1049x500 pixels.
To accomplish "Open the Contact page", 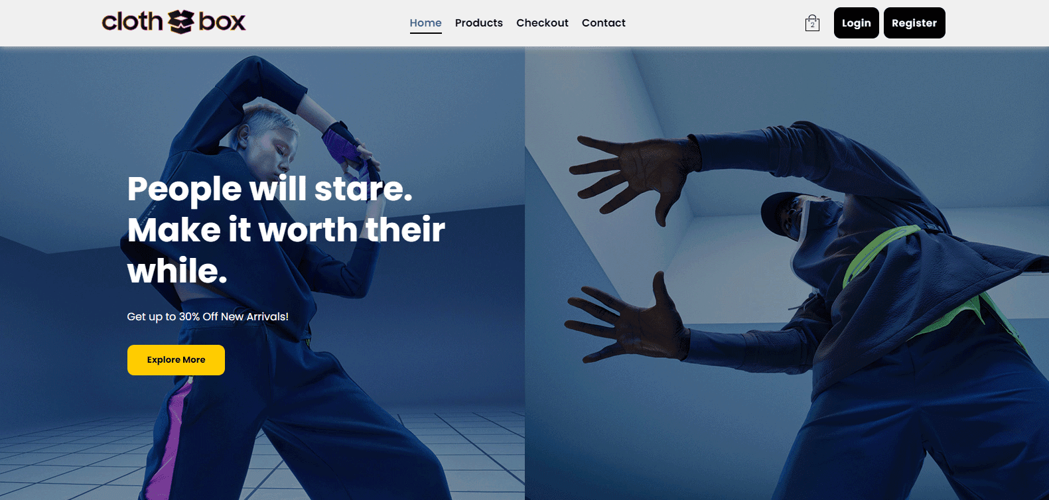I will pos(604,23).
